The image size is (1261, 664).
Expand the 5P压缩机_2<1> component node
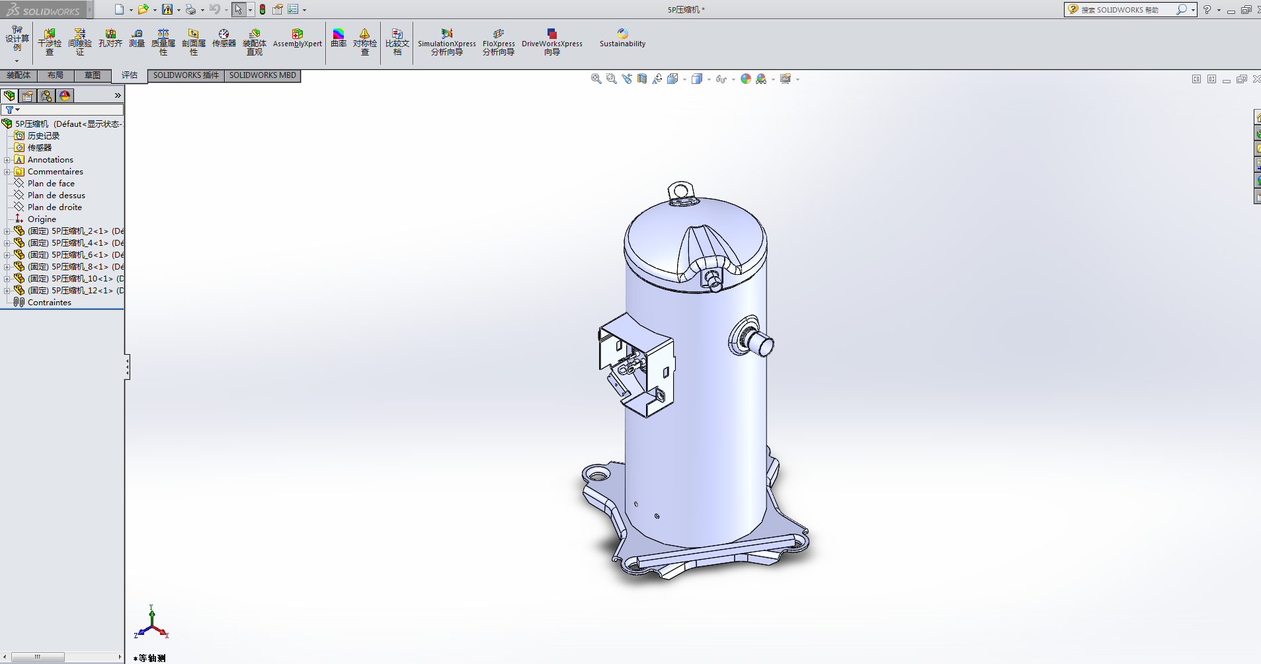click(x=7, y=231)
